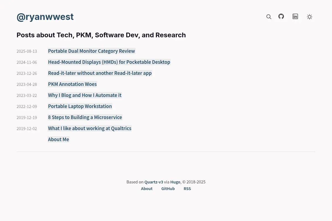332x221 pixels.
Task: Open the LinkedIn icon link
Action: (x=295, y=17)
